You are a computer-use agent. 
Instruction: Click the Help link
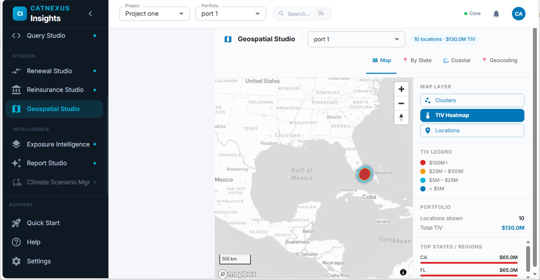(33, 242)
